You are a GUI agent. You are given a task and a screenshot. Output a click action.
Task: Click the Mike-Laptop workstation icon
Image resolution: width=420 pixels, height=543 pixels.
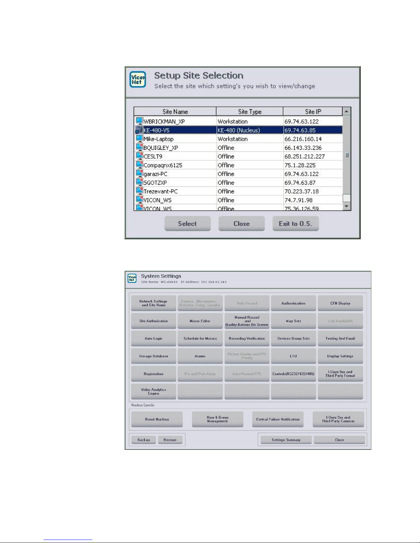139,139
